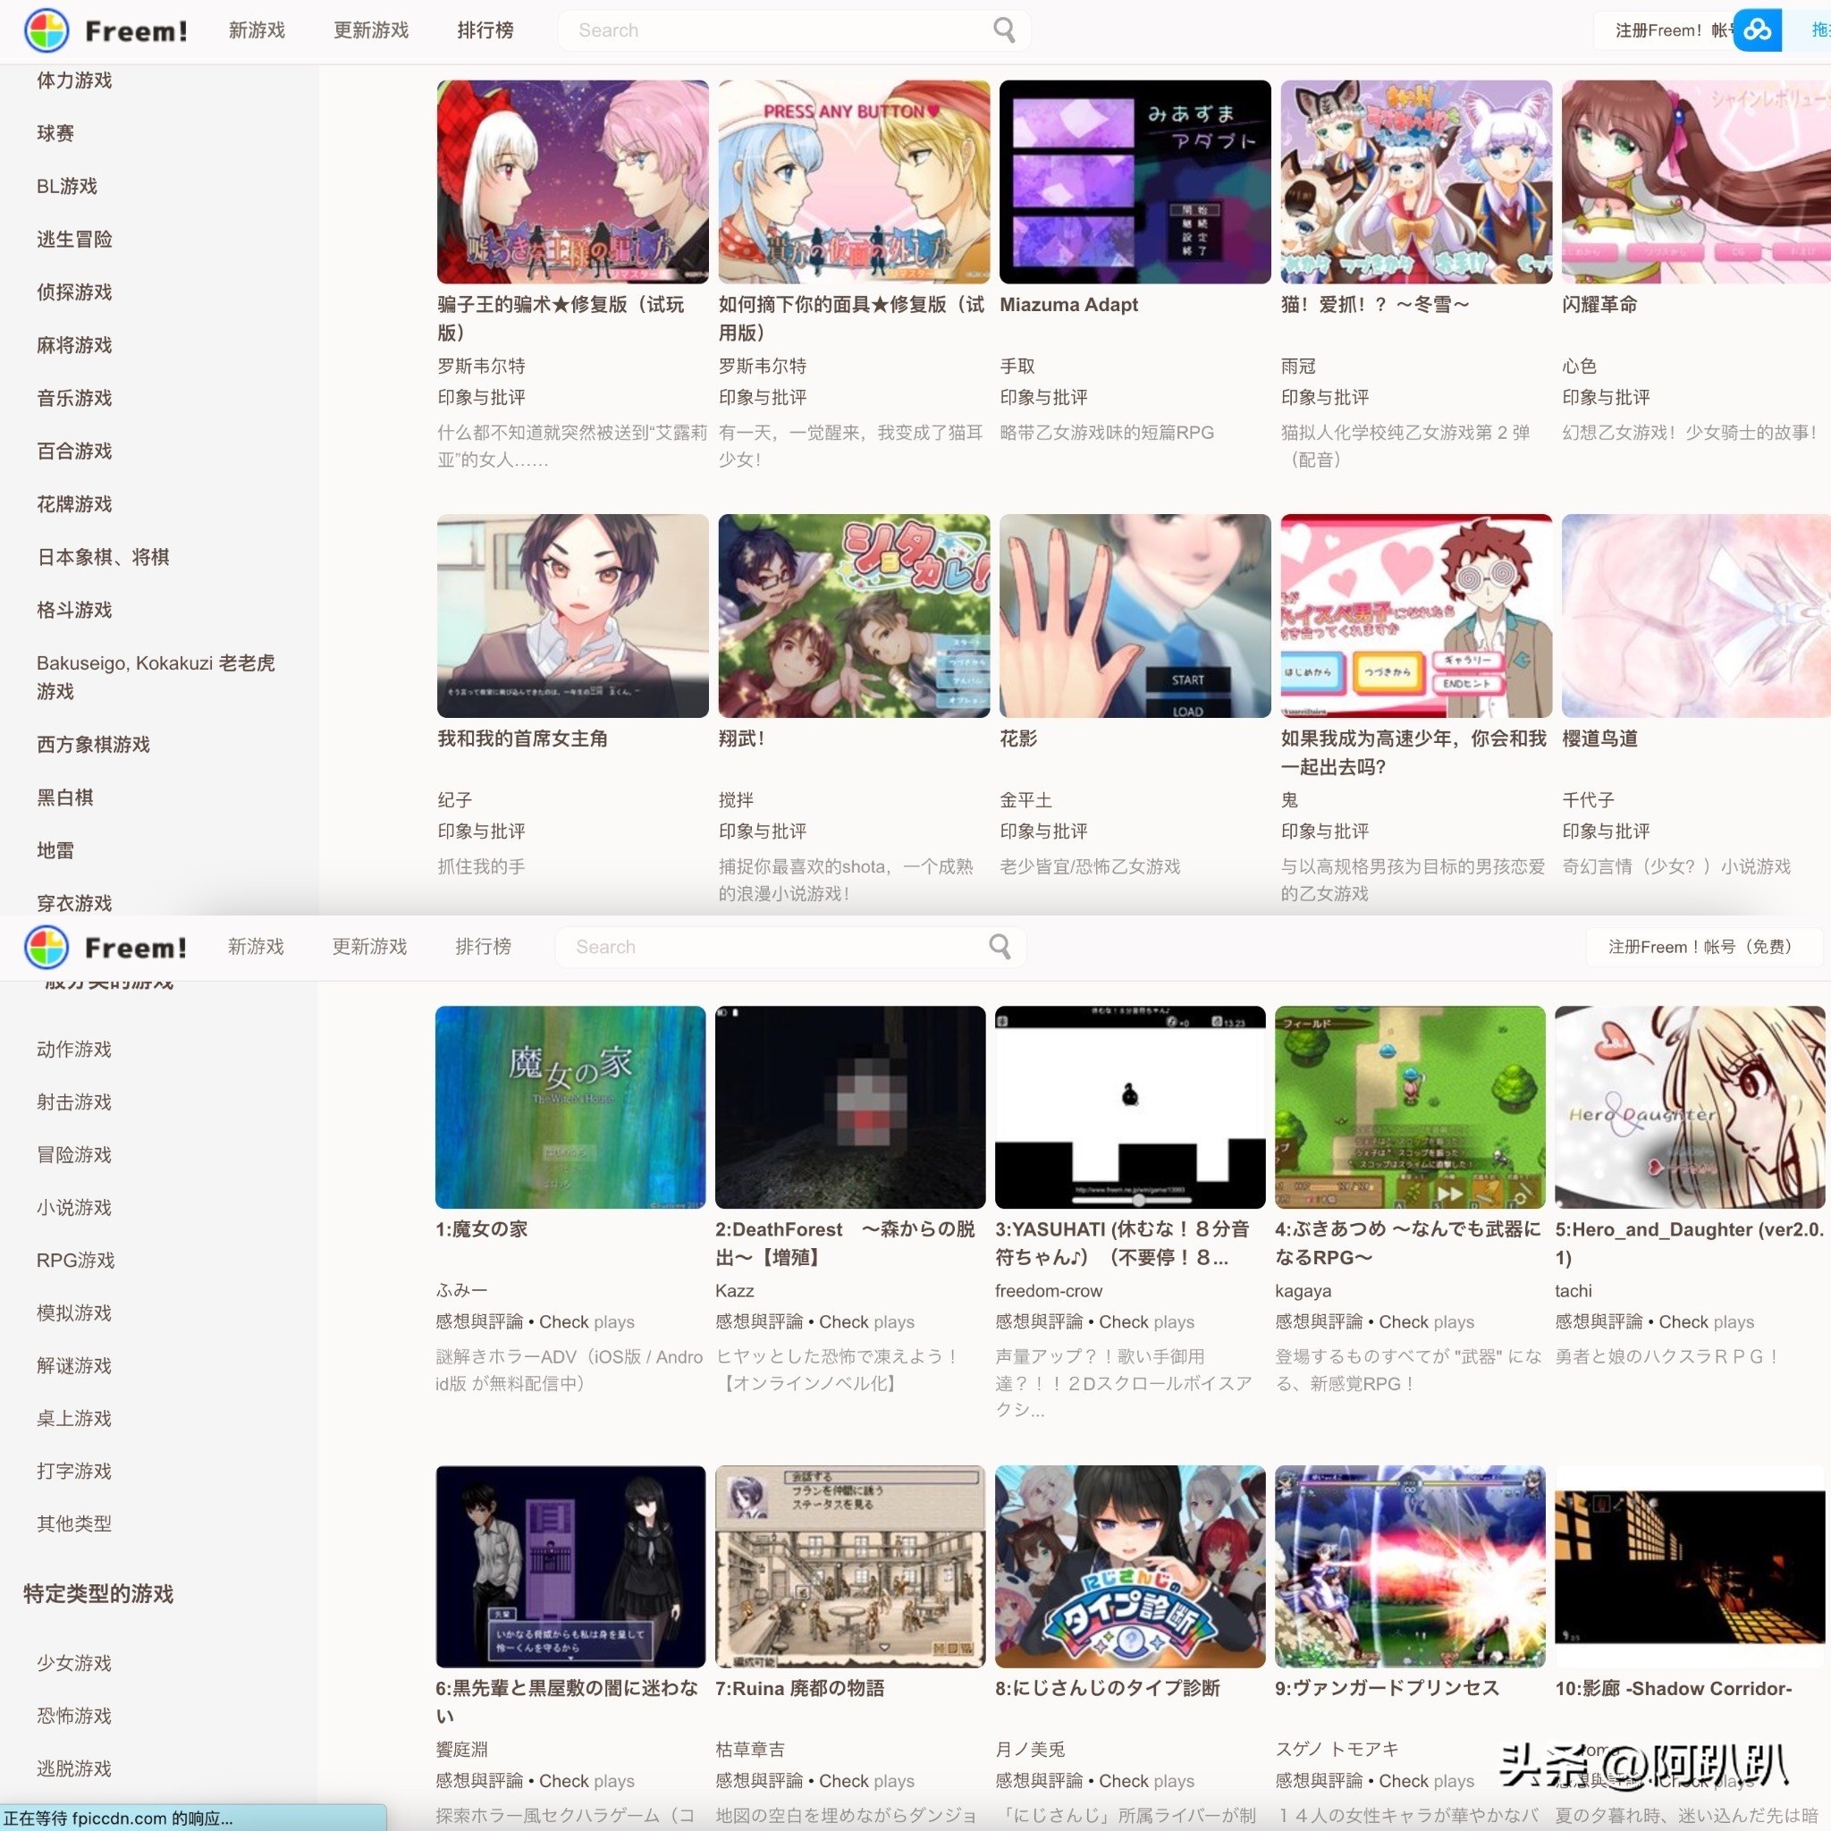Select 侦探游戏 category

74,291
